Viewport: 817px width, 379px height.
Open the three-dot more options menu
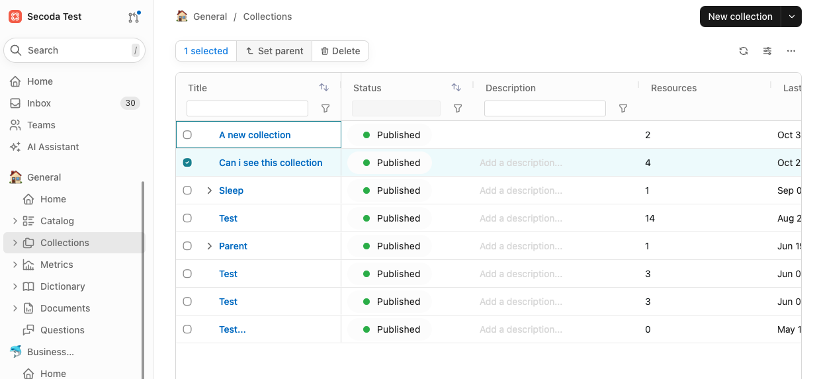(x=791, y=51)
